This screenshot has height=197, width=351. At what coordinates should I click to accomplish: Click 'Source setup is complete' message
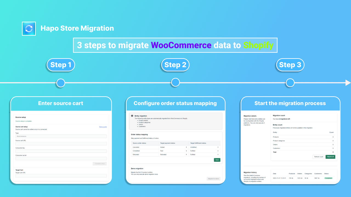tap(24, 121)
